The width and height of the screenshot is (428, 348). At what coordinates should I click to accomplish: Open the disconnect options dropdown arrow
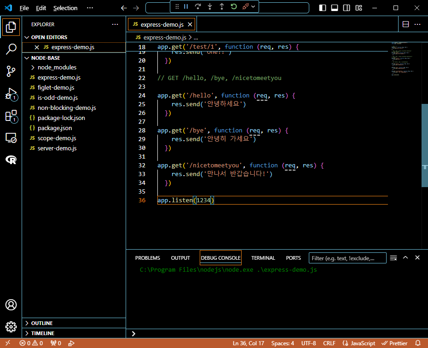click(253, 6)
